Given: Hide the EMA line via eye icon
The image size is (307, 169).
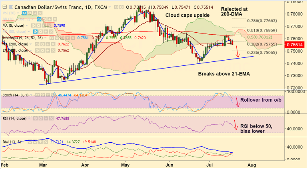Looking at the screenshot, I should (x=37, y=50).
